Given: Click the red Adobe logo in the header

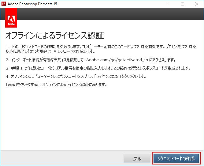Looking at the screenshot, I should [11, 18].
